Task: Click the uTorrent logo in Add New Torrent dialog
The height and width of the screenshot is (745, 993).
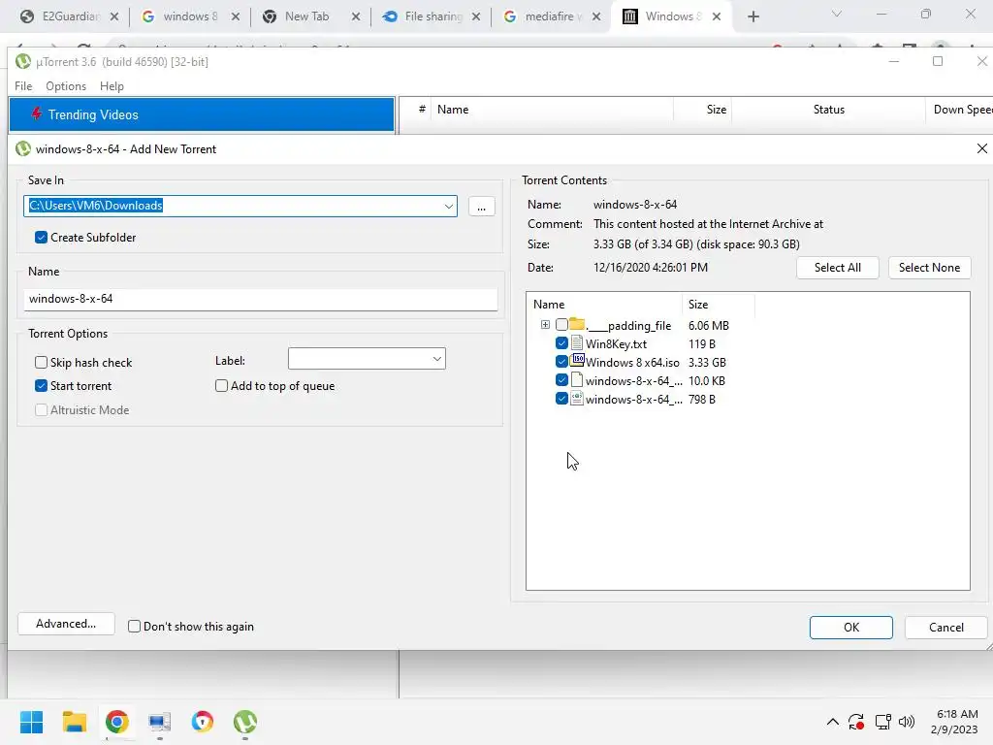Action: [x=23, y=148]
